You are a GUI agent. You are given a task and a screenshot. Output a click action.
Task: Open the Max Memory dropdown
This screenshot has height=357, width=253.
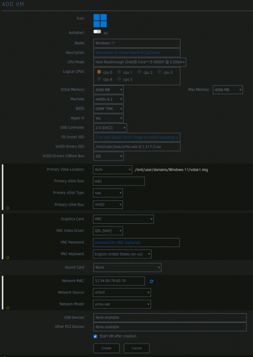[x=228, y=89]
